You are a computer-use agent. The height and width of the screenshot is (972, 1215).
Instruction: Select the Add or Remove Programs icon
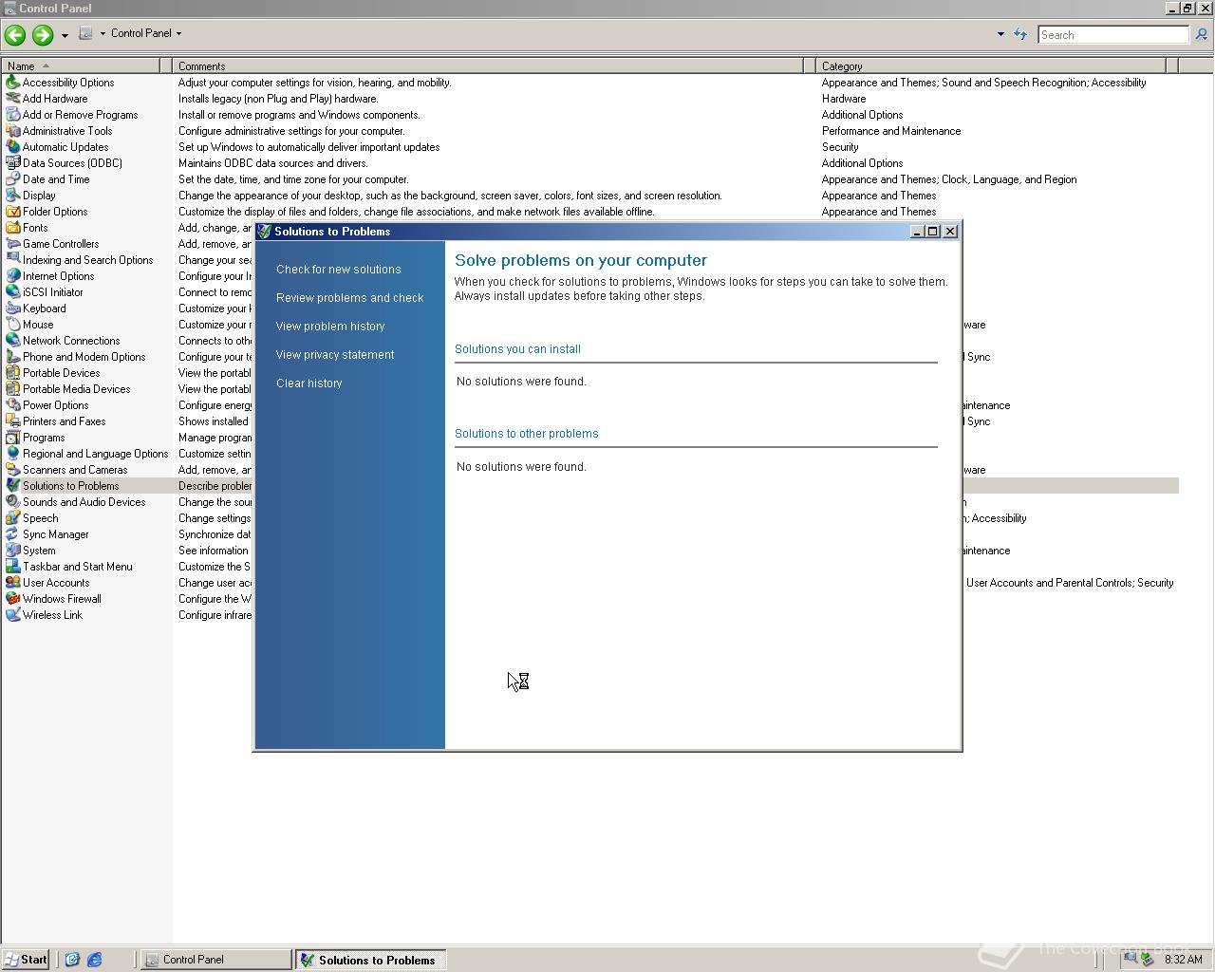coord(13,115)
